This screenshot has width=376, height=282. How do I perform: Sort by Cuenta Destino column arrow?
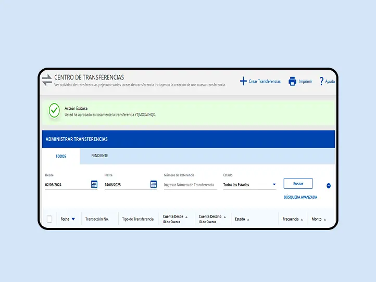[224, 217]
